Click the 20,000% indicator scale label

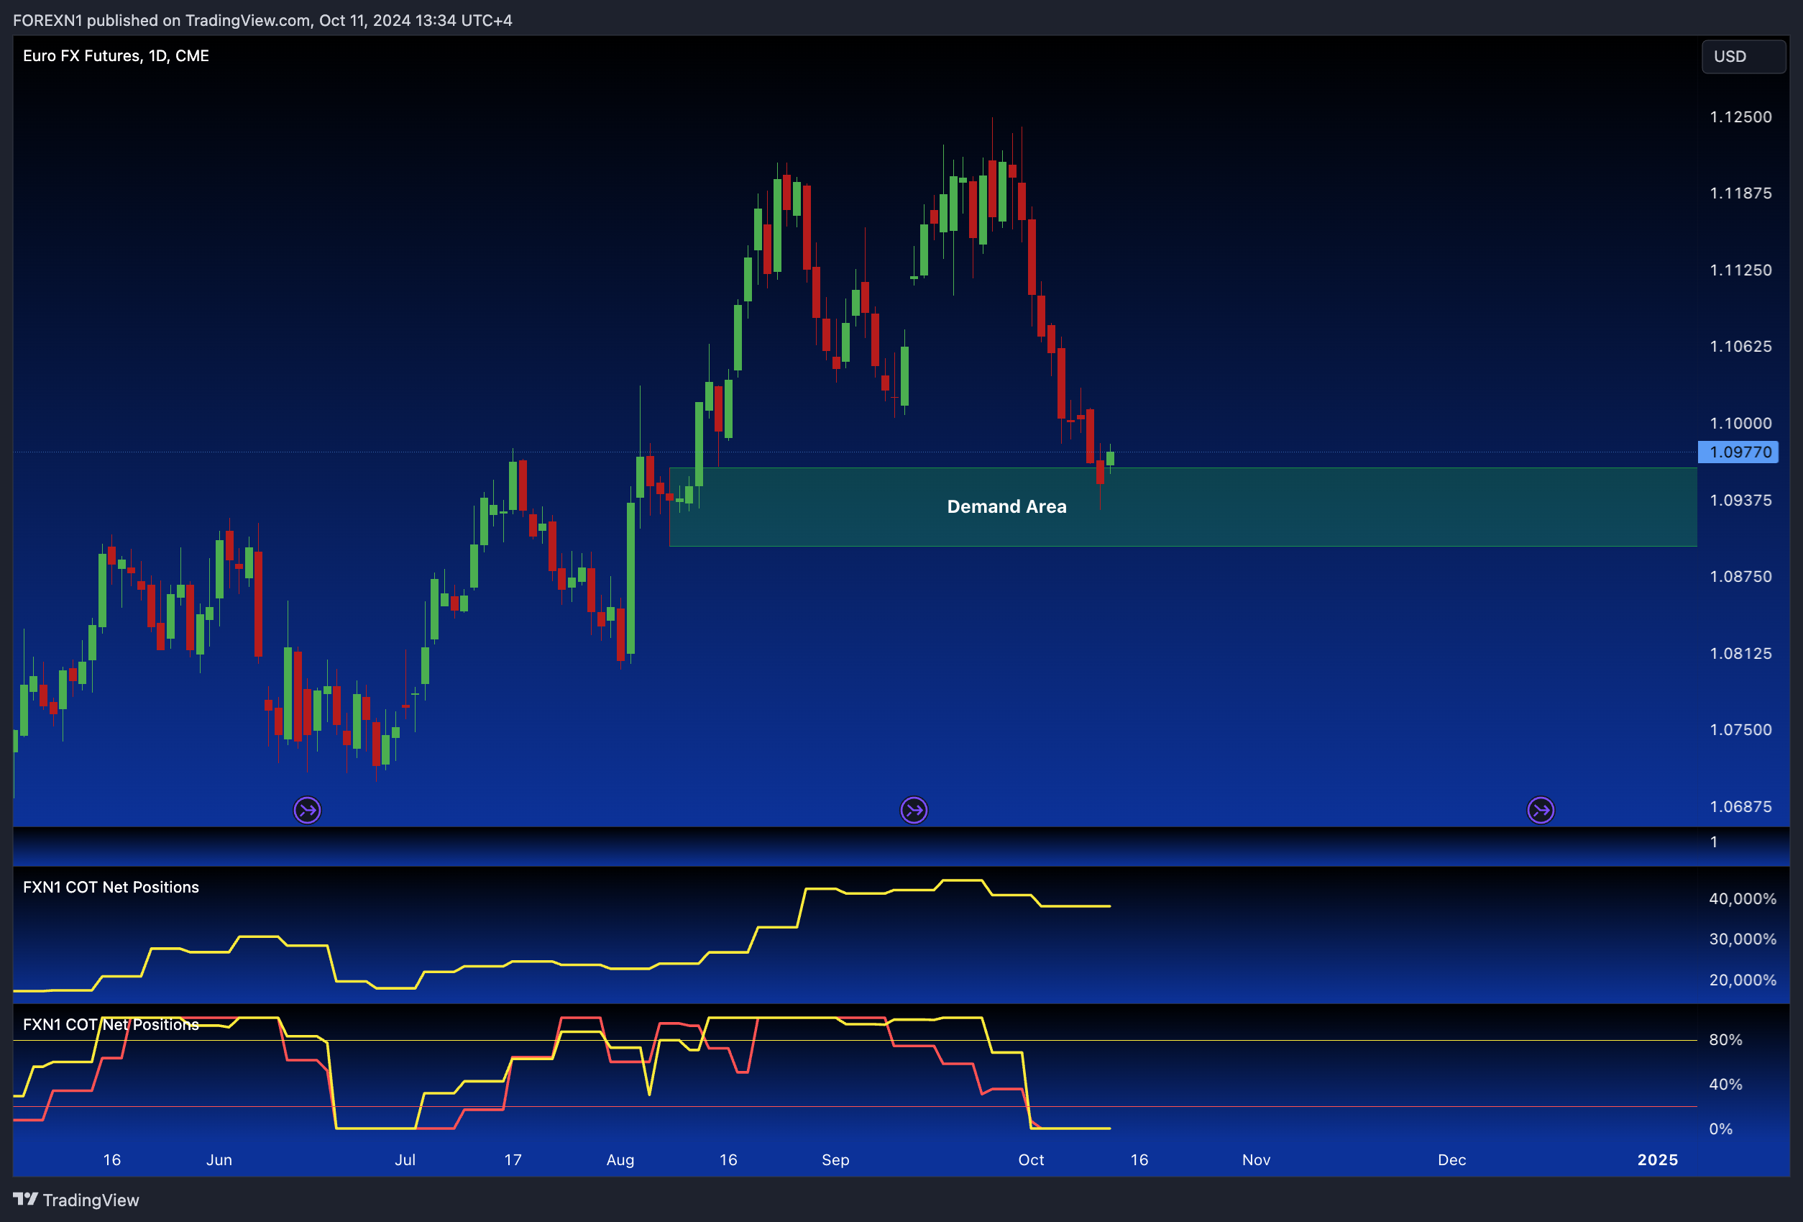pyautogui.click(x=1743, y=980)
